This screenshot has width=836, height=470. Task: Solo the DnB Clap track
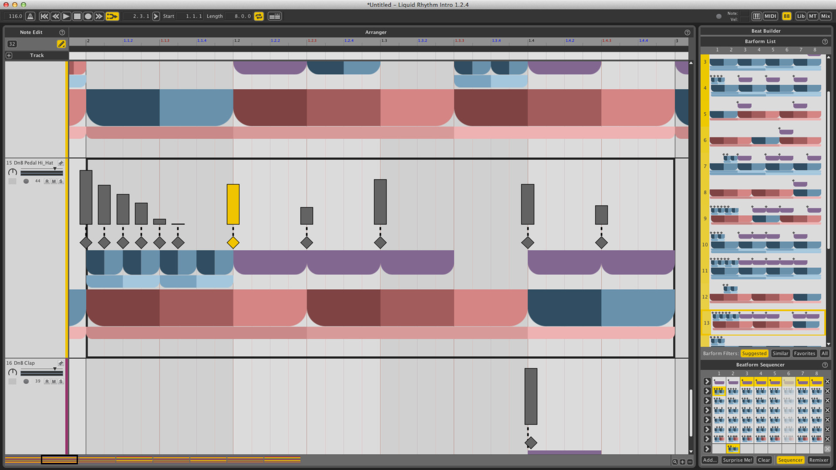61,381
